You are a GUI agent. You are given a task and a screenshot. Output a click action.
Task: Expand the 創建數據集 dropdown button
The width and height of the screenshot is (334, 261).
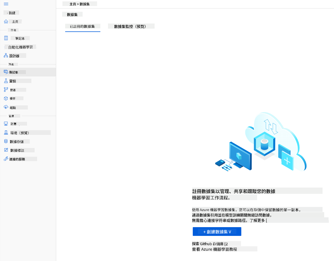click(x=217, y=232)
